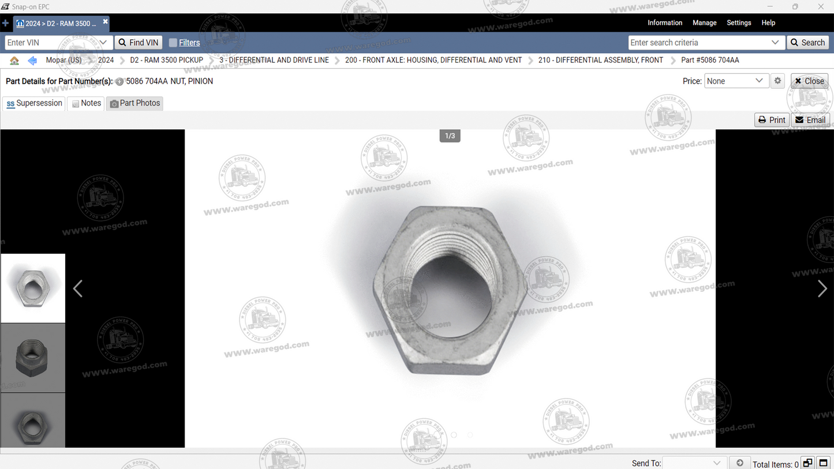
Task: Click the shopping list window icon at bottom right
Action: (824, 463)
